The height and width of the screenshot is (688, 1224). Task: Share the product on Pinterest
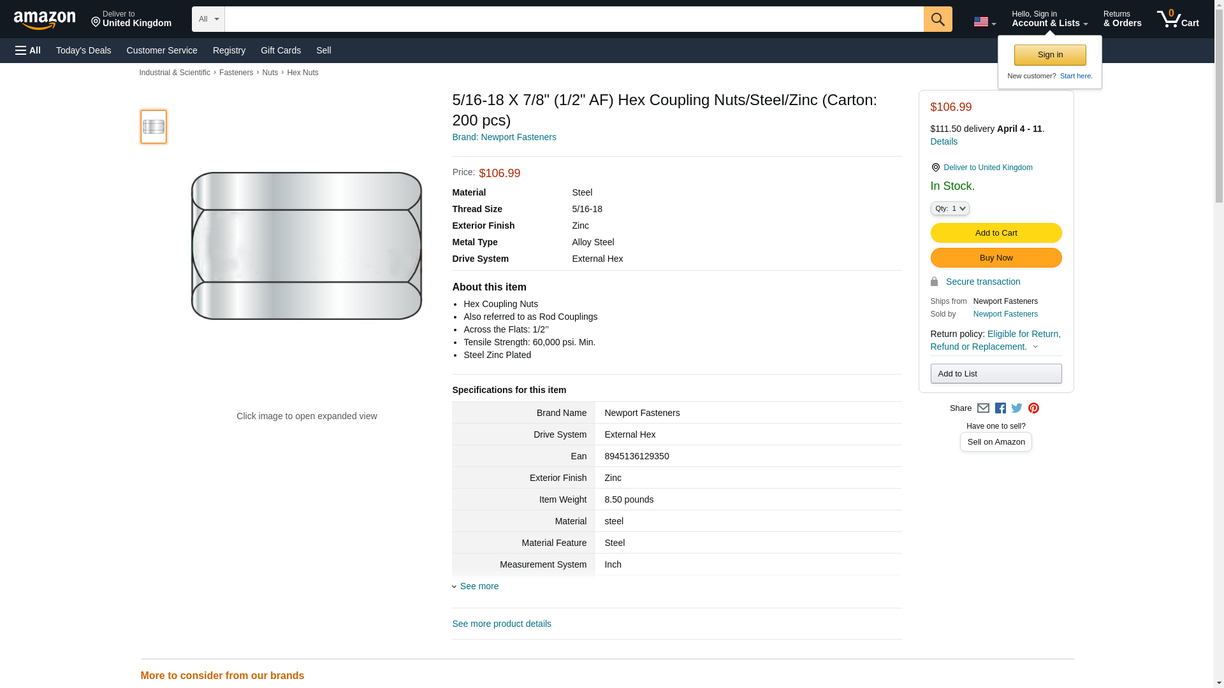[x=1033, y=408]
